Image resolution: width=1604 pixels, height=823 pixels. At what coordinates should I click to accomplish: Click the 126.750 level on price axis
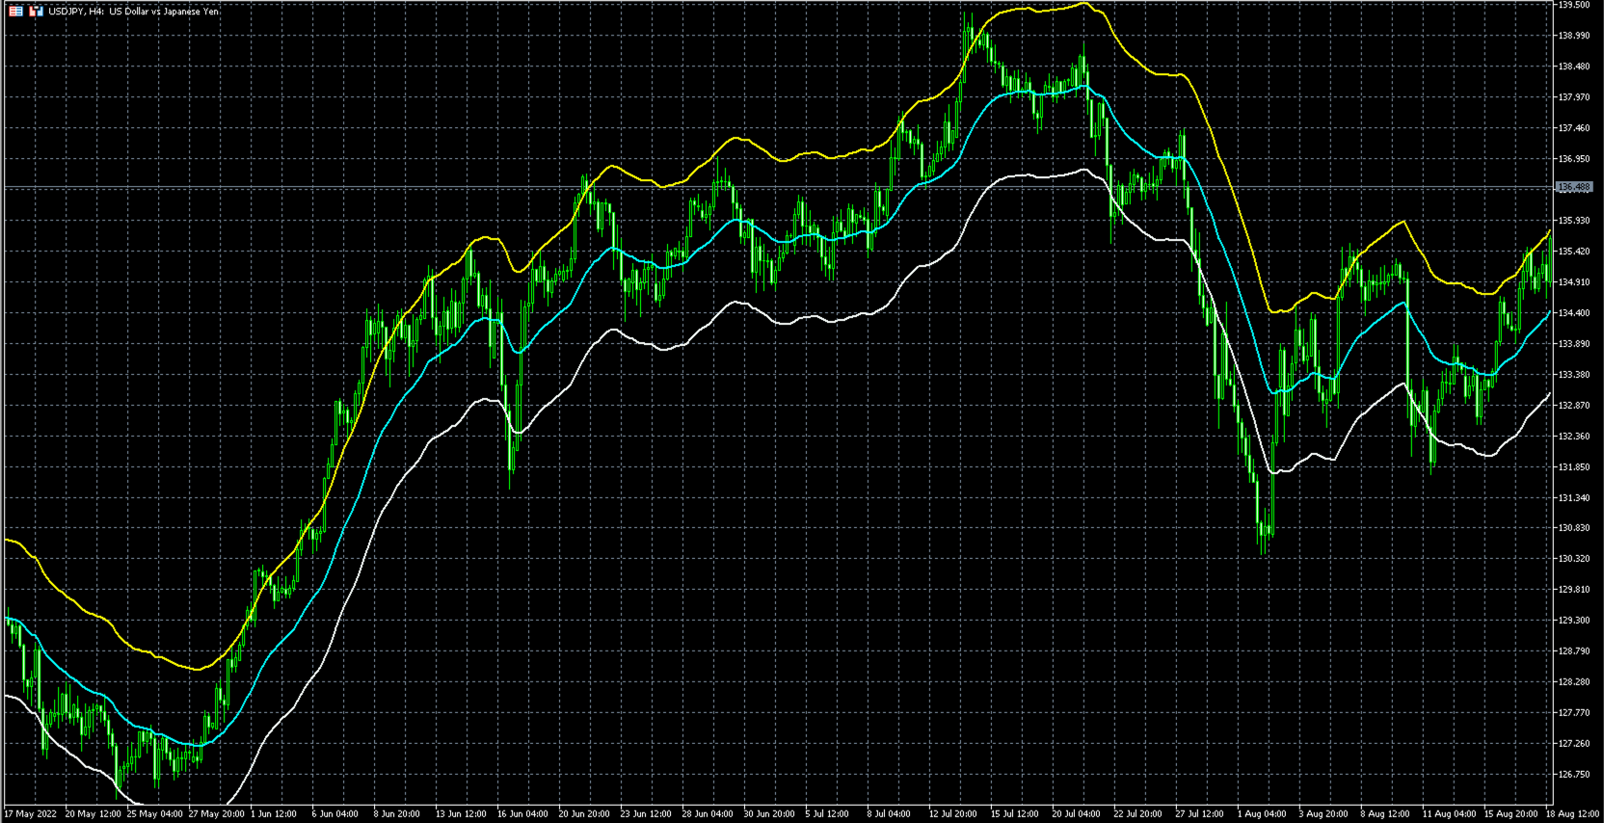[x=1573, y=774]
